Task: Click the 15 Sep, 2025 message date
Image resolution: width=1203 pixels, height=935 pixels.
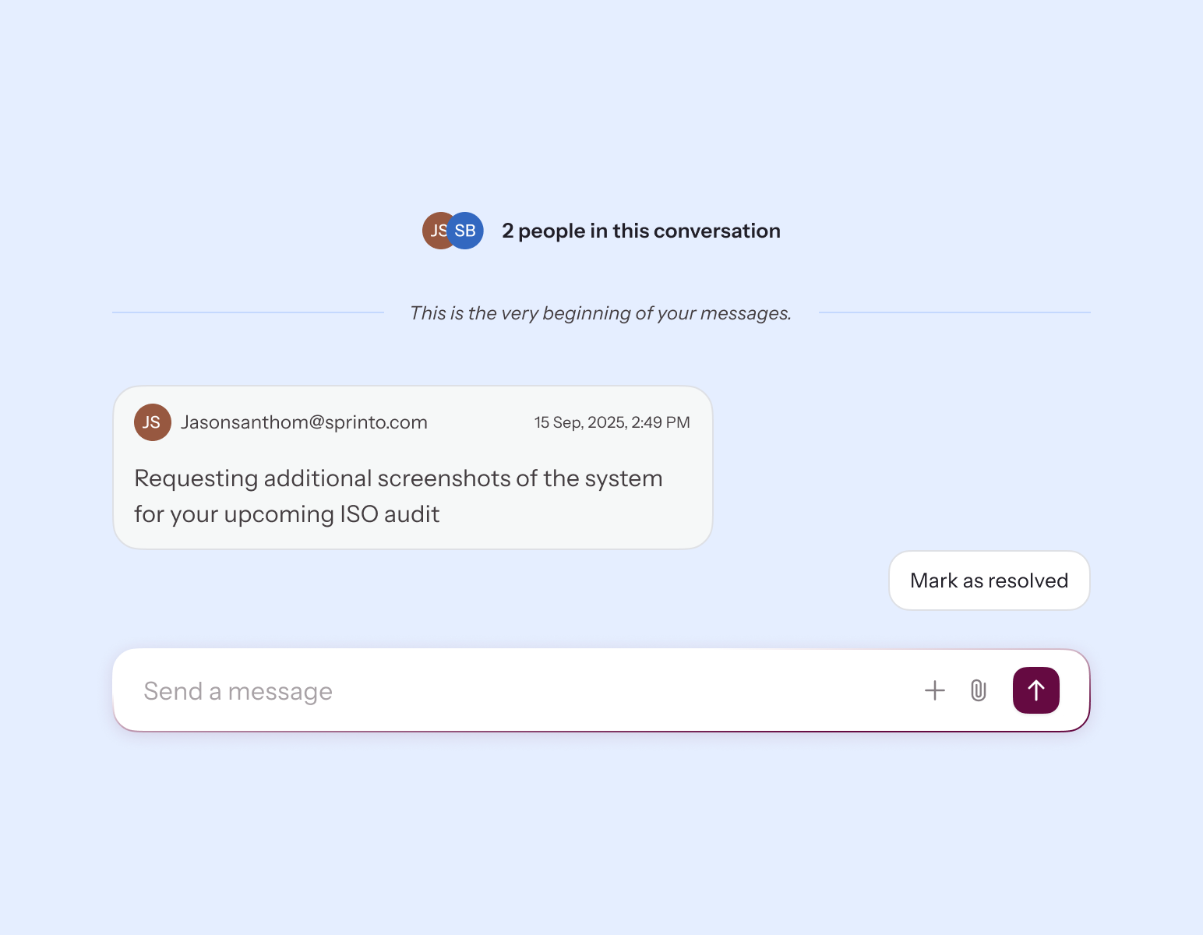Action: pyautogui.click(x=580, y=422)
